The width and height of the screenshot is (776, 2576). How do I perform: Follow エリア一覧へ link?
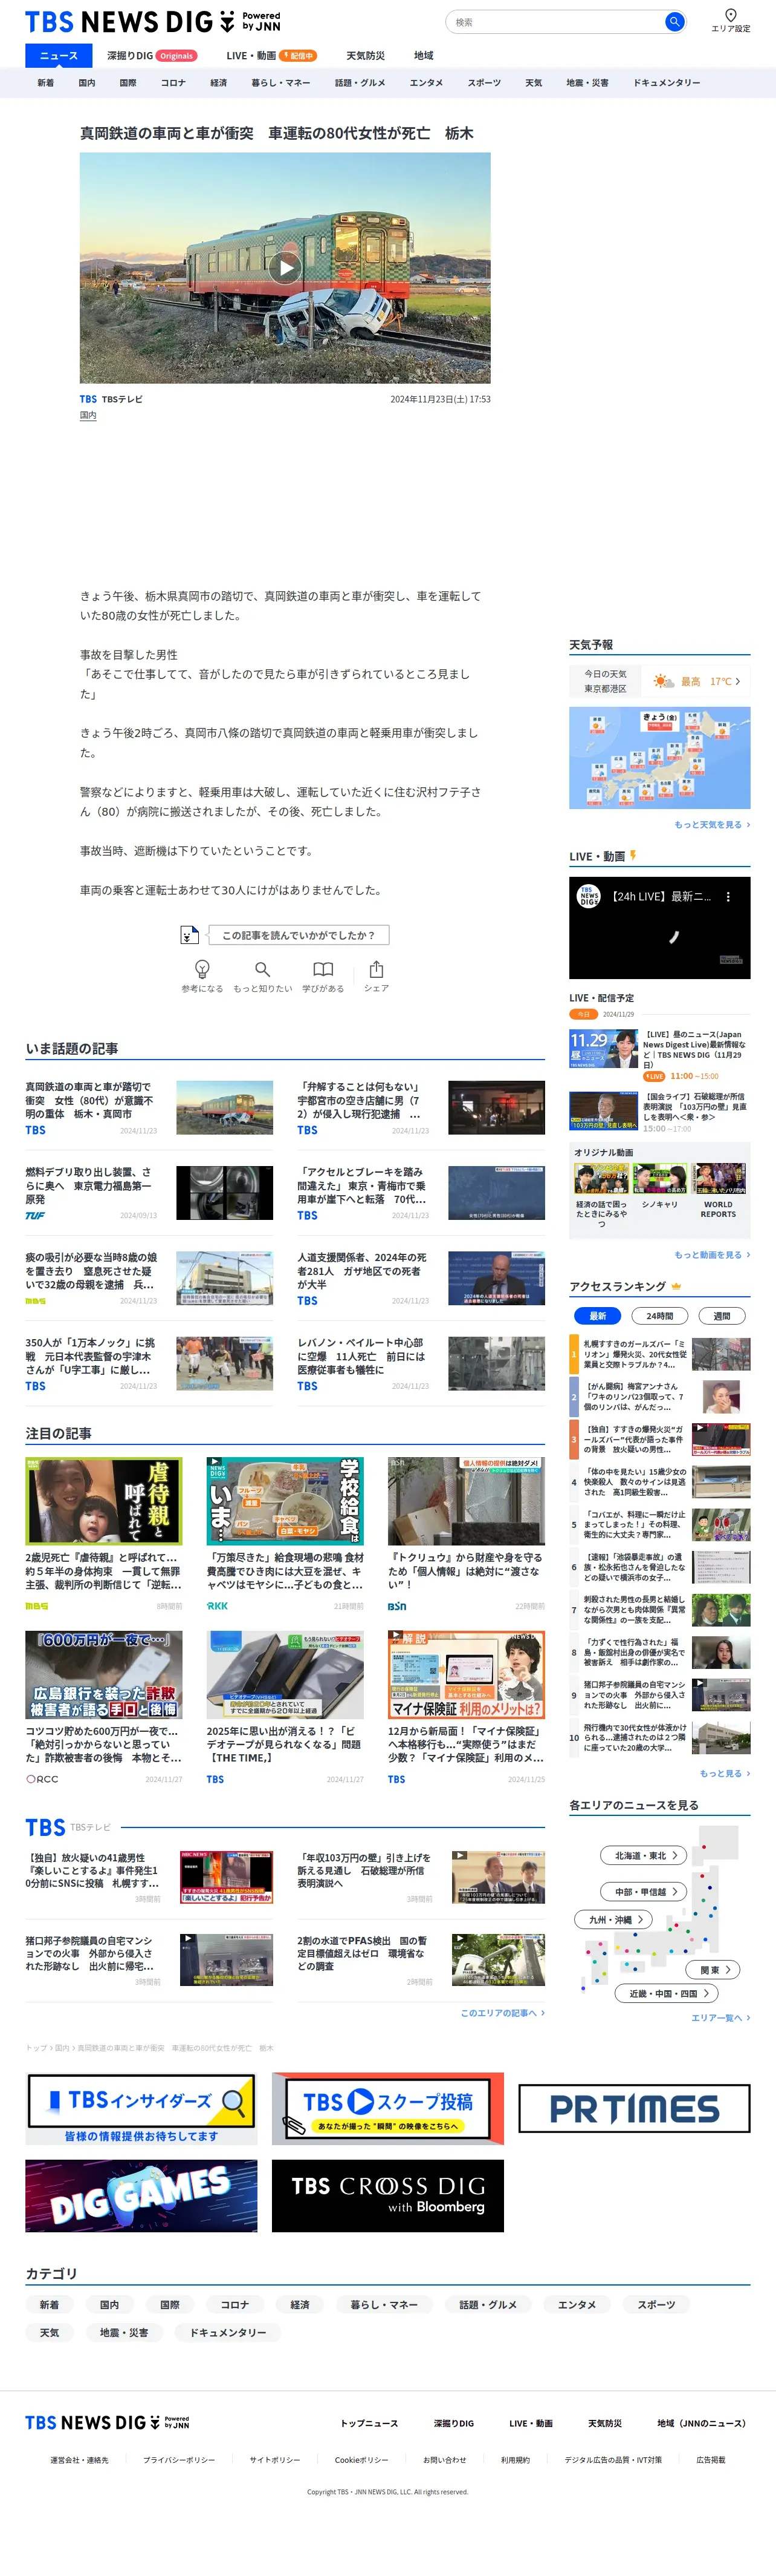(x=720, y=2018)
